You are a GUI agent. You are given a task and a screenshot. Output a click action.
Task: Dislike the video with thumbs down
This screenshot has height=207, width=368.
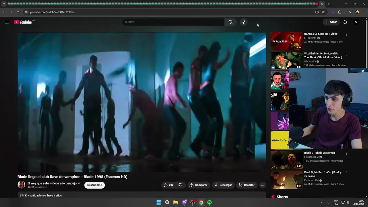[181, 185]
